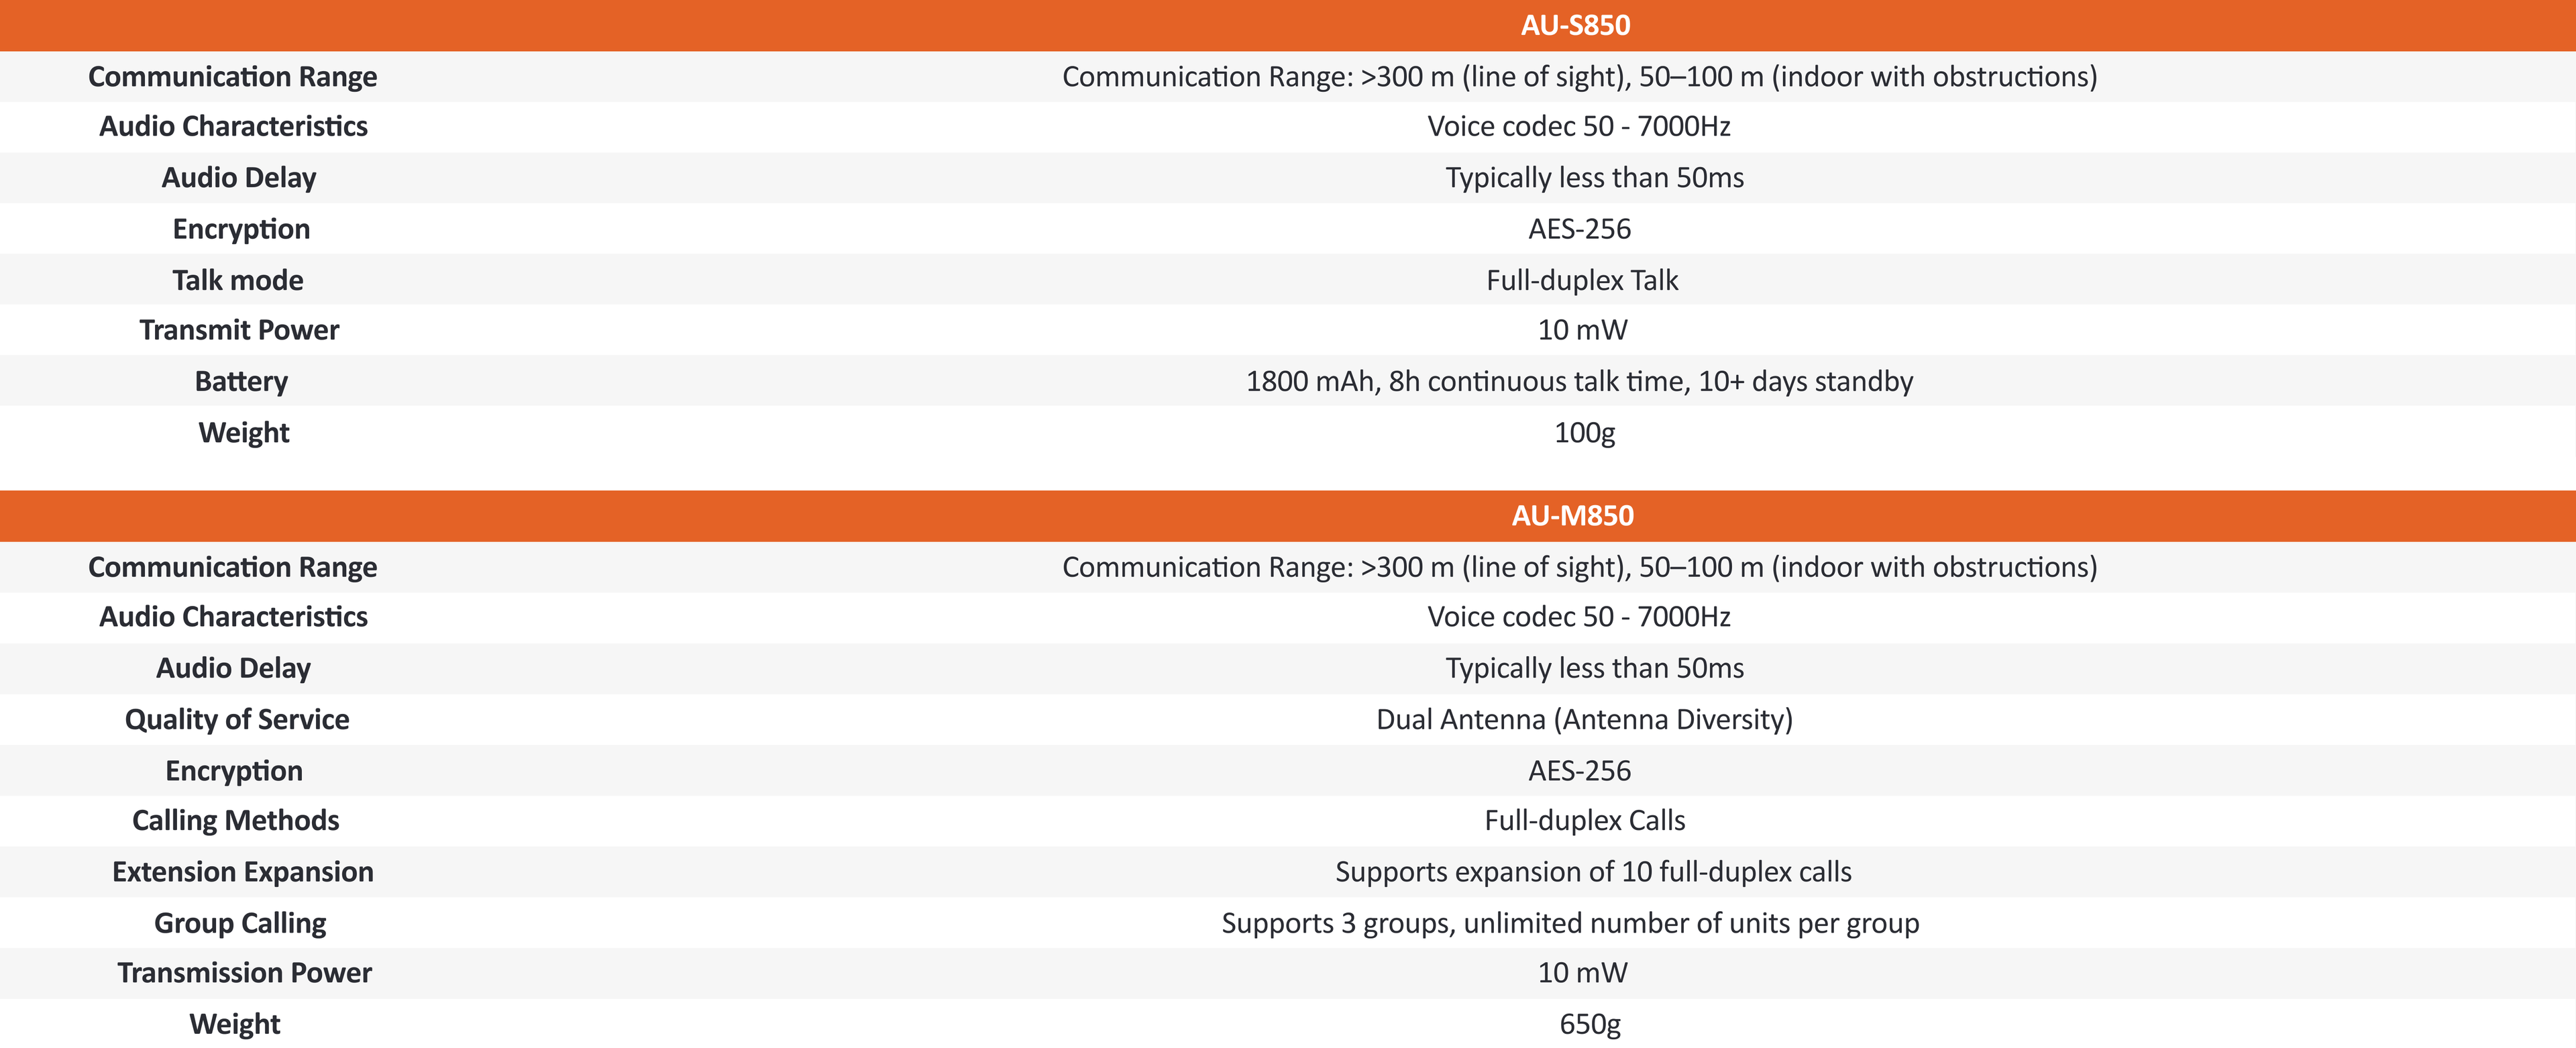Click the 100g weight value

1584,432
